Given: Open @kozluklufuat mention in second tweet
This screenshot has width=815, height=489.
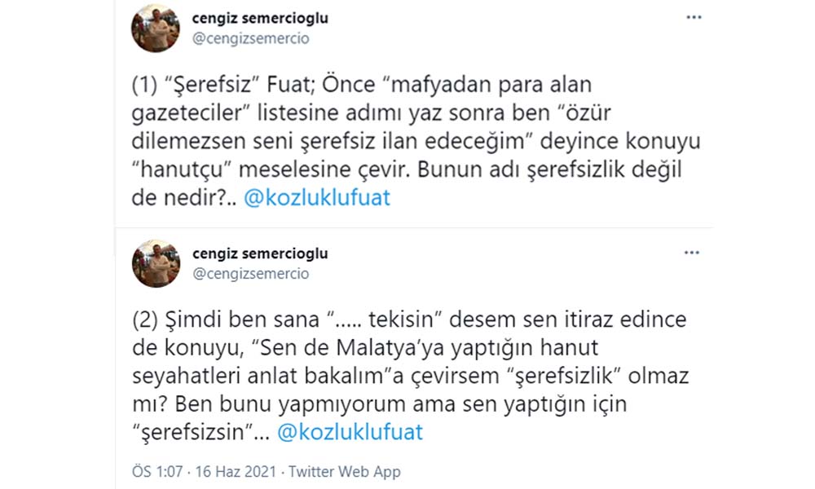Looking at the screenshot, I should (350, 432).
